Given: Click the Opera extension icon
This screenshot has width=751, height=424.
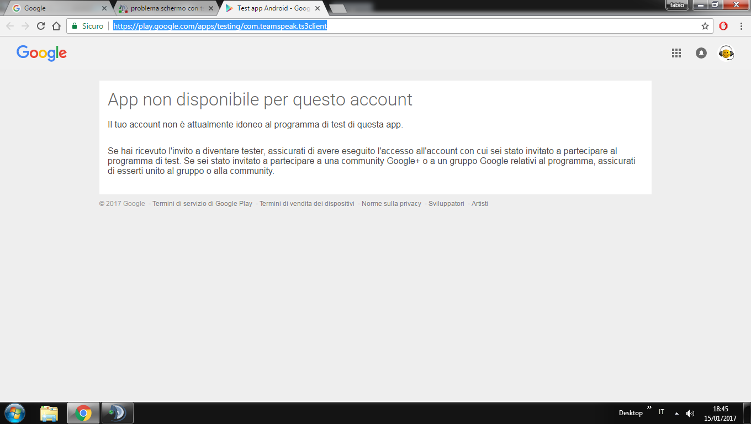Looking at the screenshot, I should 723,26.
